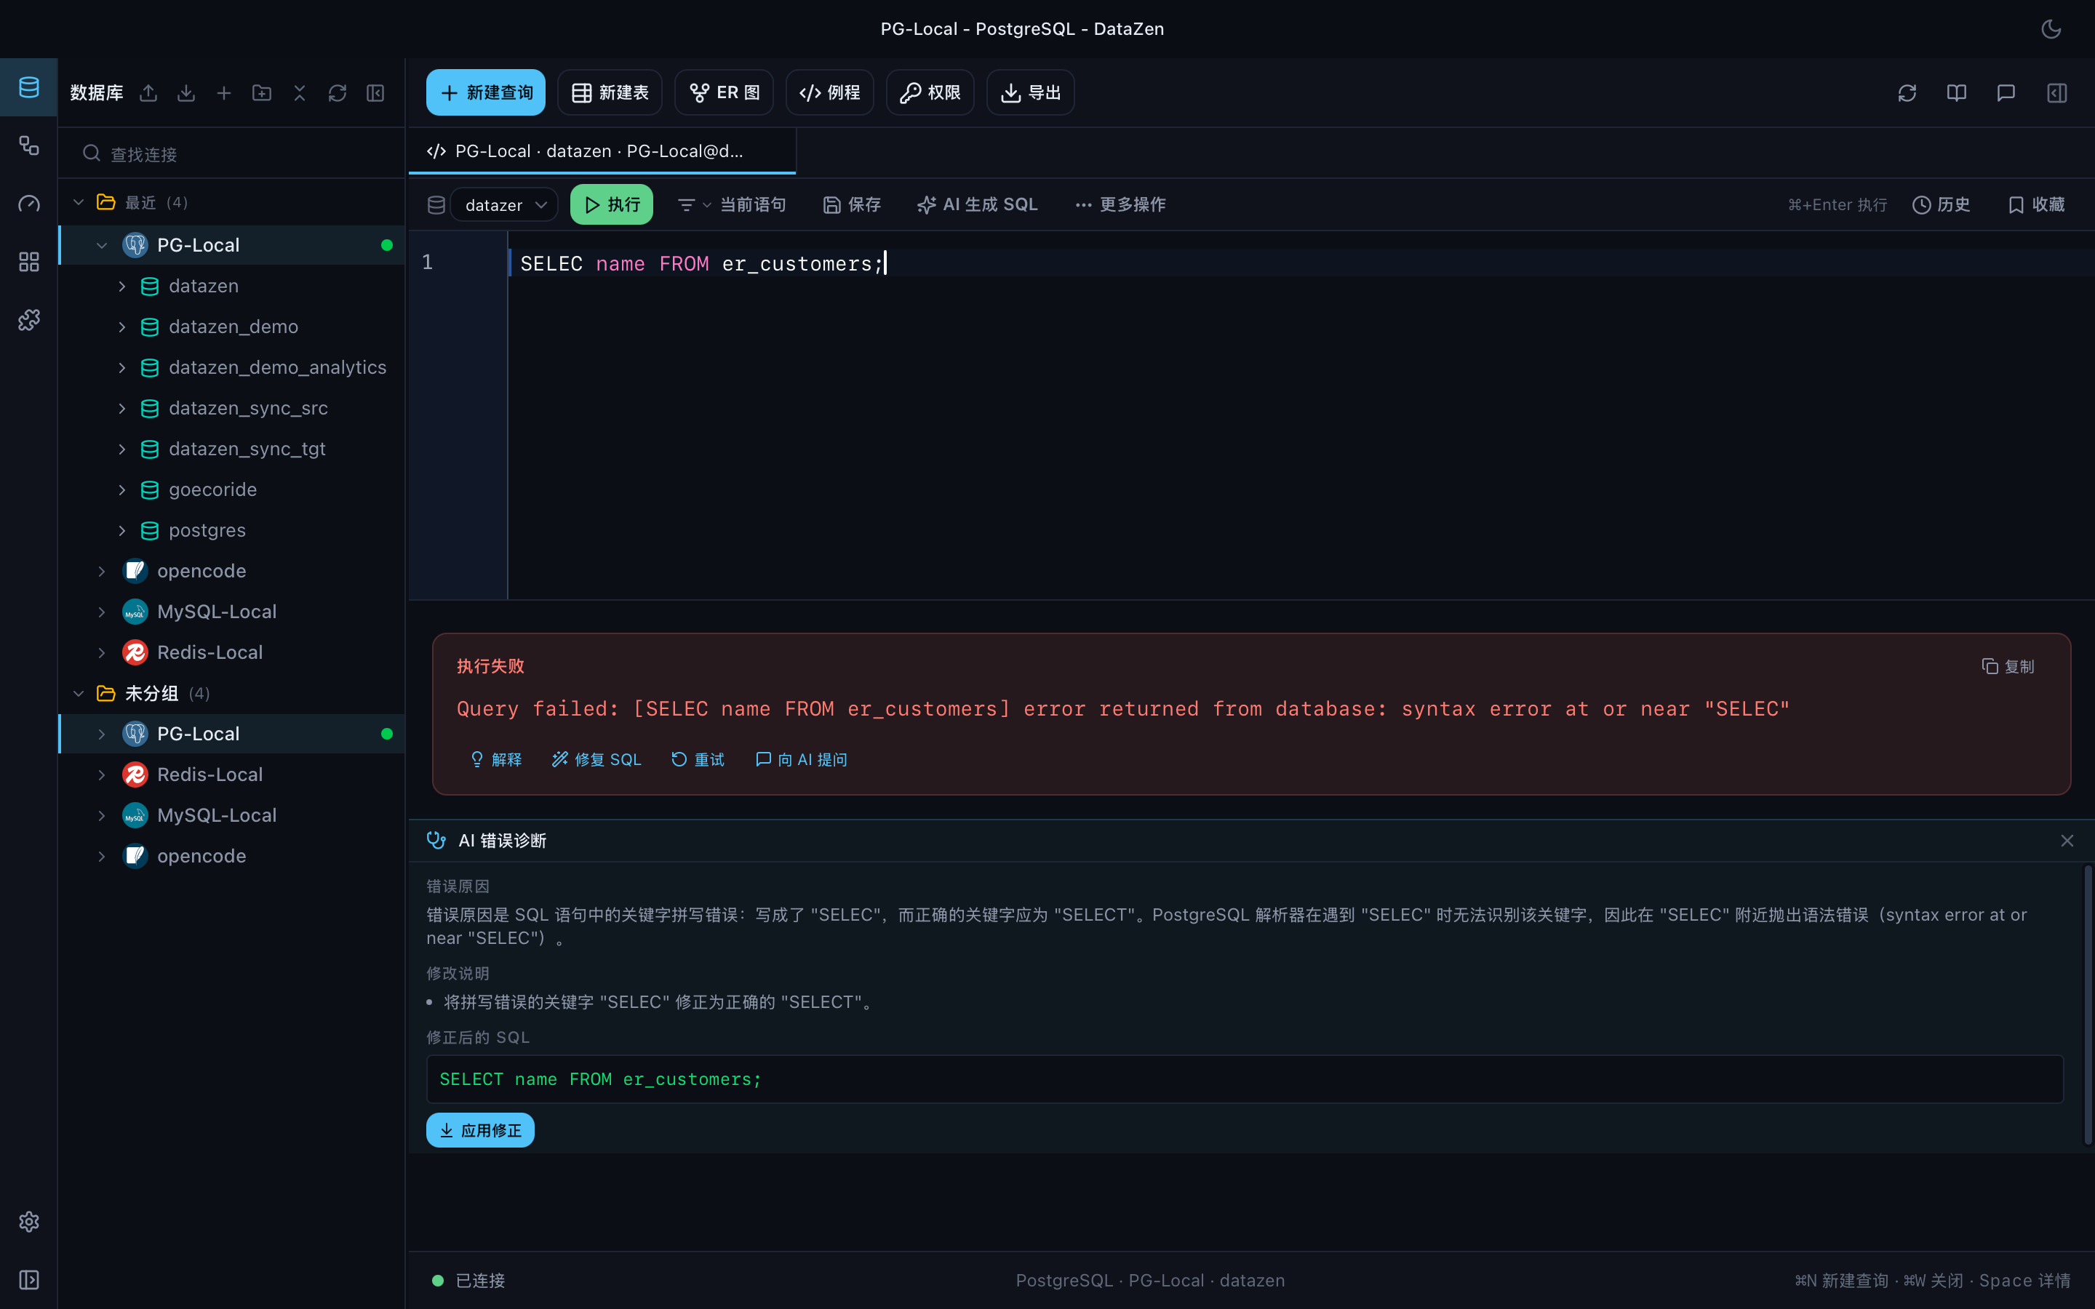The image size is (2095, 1309).
Task: Click 新建查询 button
Action: pyautogui.click(x=486, y=92)
